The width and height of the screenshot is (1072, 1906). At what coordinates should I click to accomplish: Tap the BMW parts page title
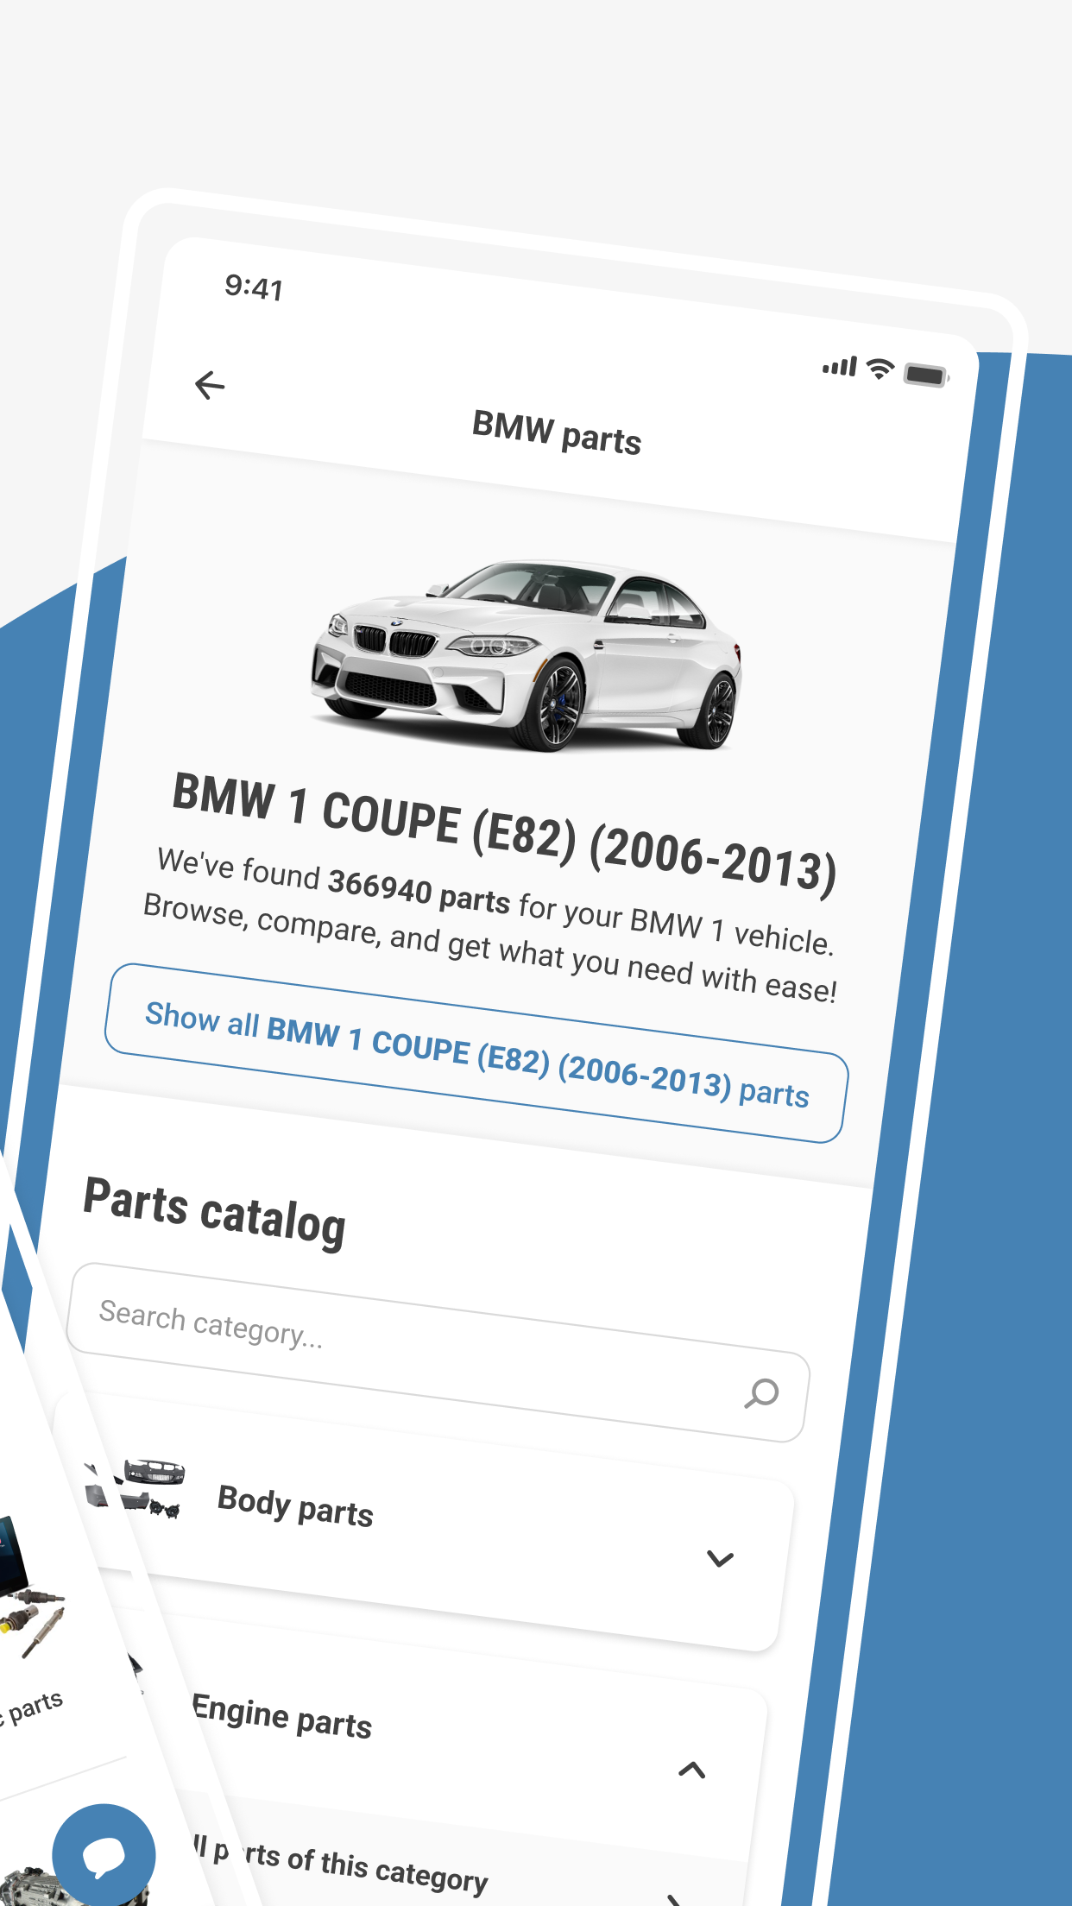point(557,433)
